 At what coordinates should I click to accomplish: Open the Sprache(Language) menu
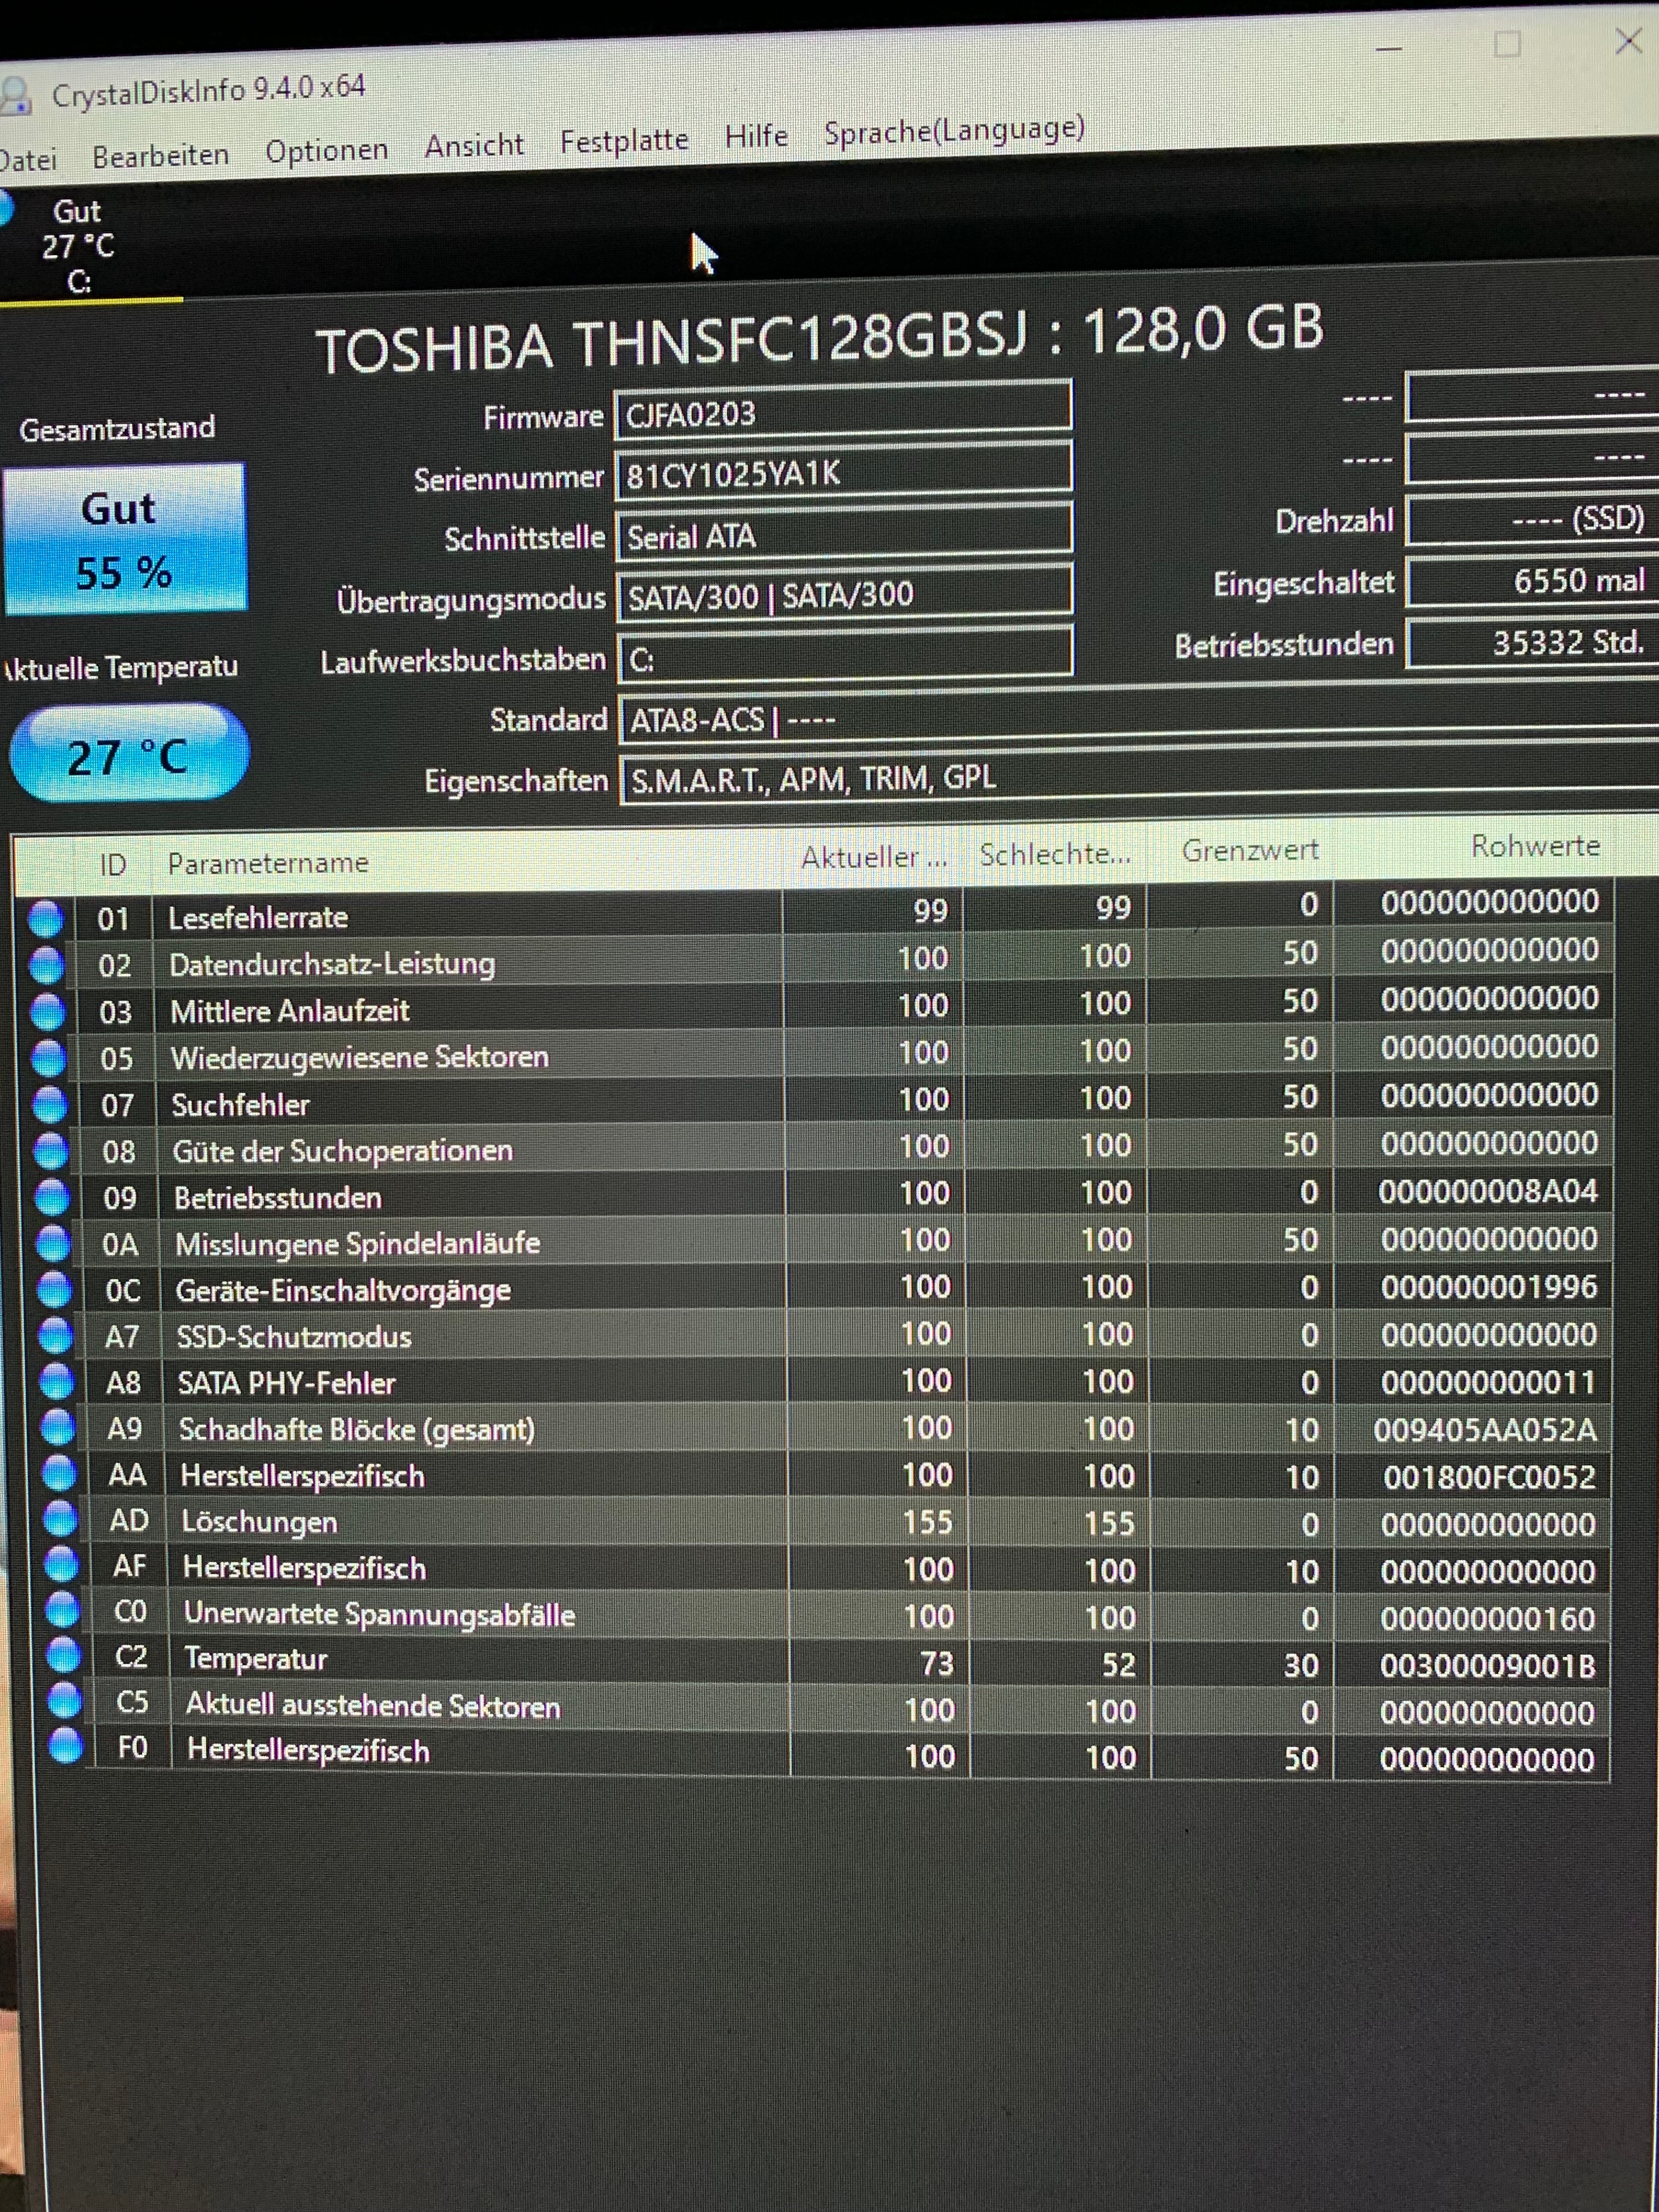[953, 130]
